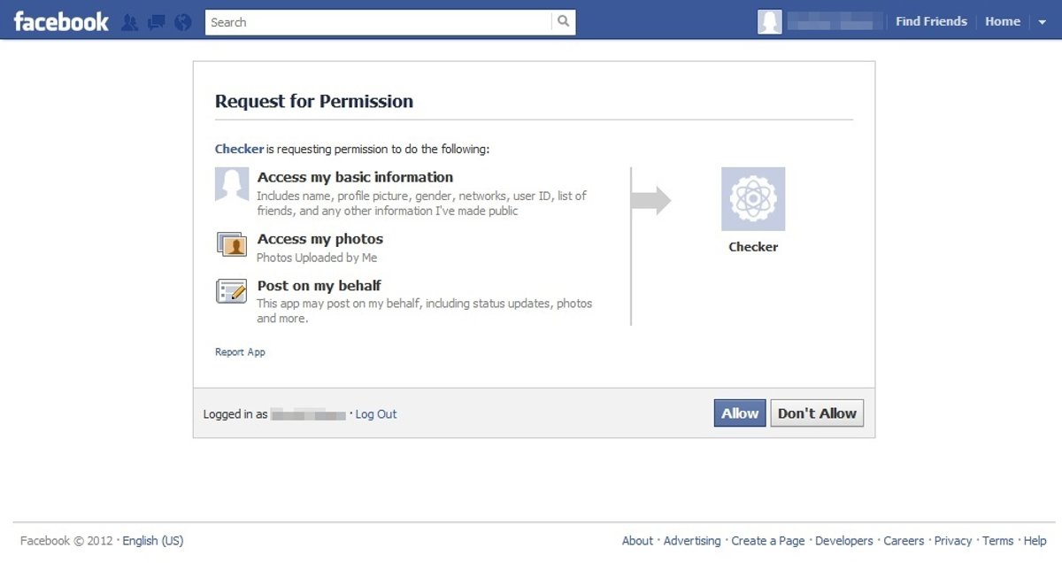Image resolution: width=1062 pixels, height=563 pixels.
Task: Click the Log Out link
Action: coord(376,414)
